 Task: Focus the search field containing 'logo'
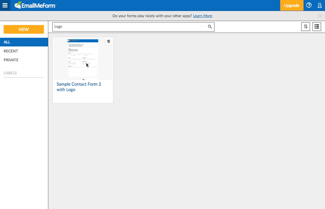click(130, 27)
